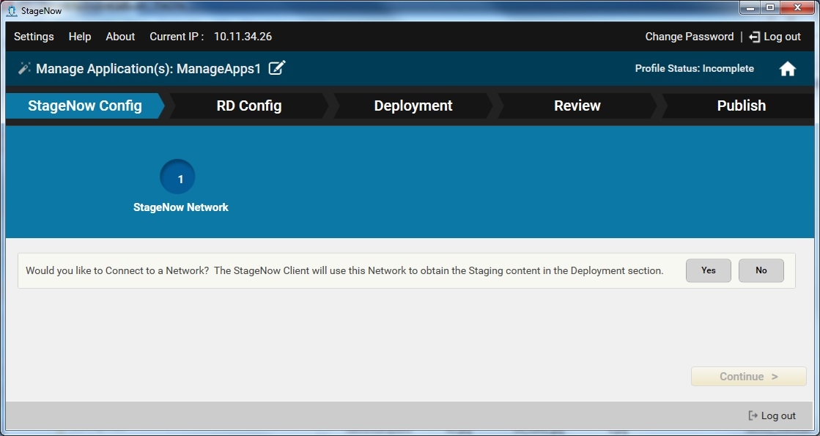820x436 pixels.
Task: Click the magic wand wizard icon
Action: 24,68
